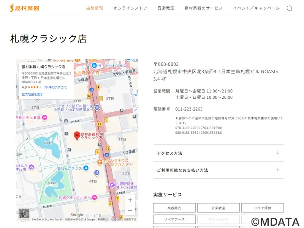Image resolution: width=304 pixels, height=228 pixels.
Task: Click the リペア受付 service button
Action: point(263,208)
